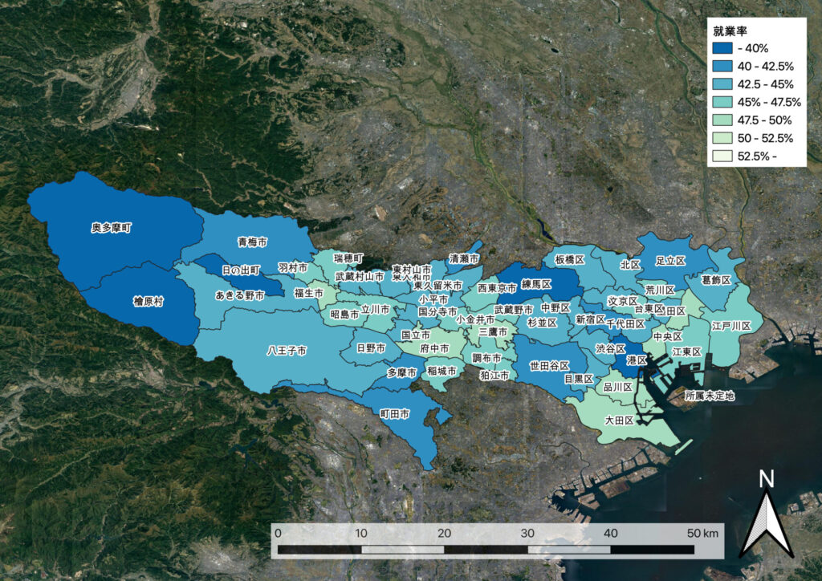Click the 足立区 ward label
822x581 pixels.
pos(669,261)
